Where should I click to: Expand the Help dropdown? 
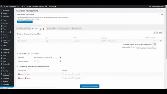click(x=160, y=9)
